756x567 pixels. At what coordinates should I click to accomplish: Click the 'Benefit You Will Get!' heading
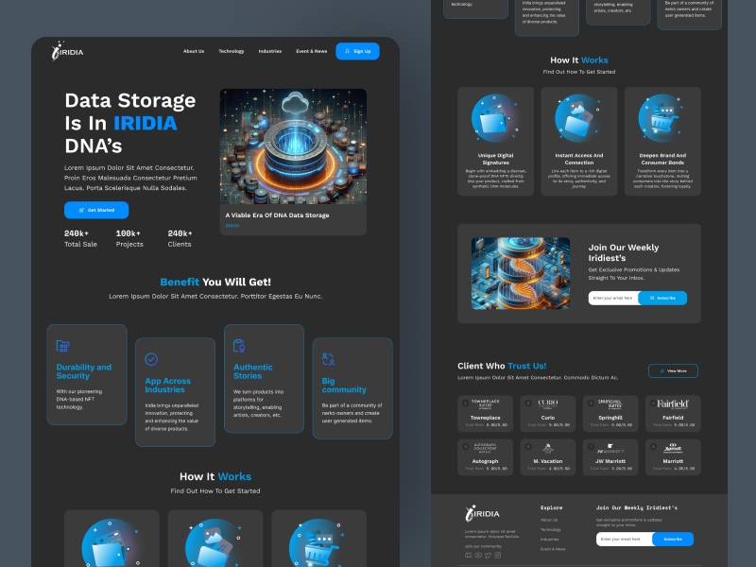tap(215, 282)
